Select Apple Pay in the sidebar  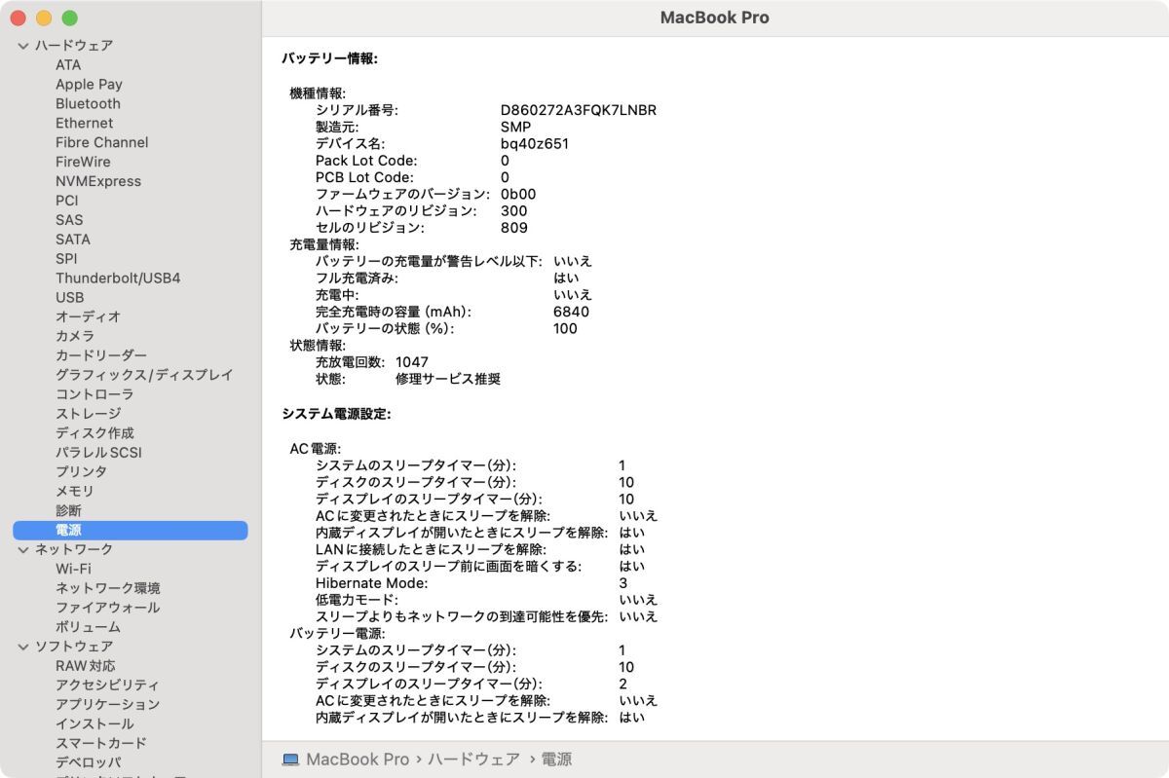[89, 85]
